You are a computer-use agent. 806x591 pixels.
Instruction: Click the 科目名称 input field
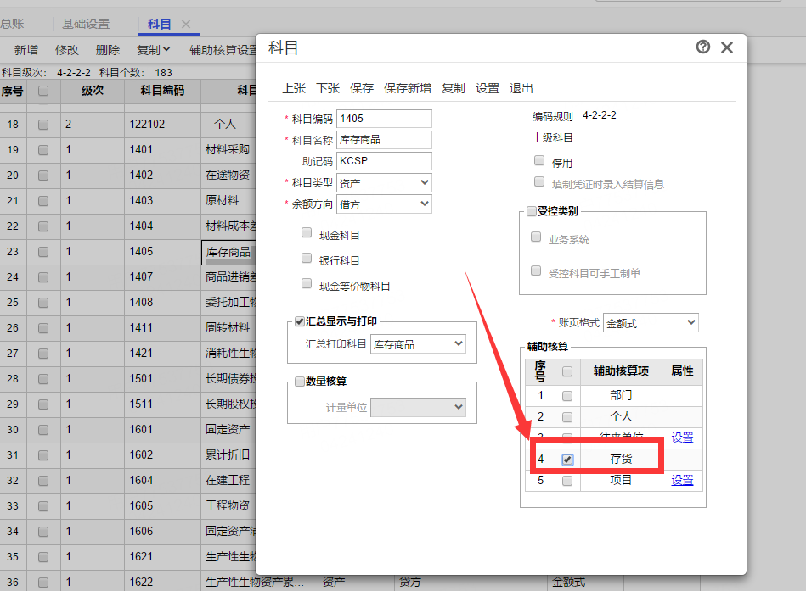(384, 140)
